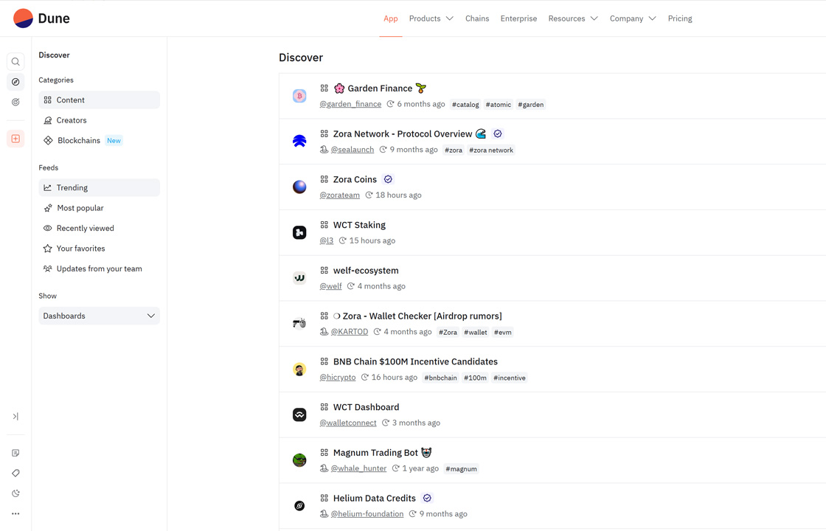The image size is (826, 531).
Task: Visit @sealaunch profile
Action: pyautogui.click(x=353, y=150)
